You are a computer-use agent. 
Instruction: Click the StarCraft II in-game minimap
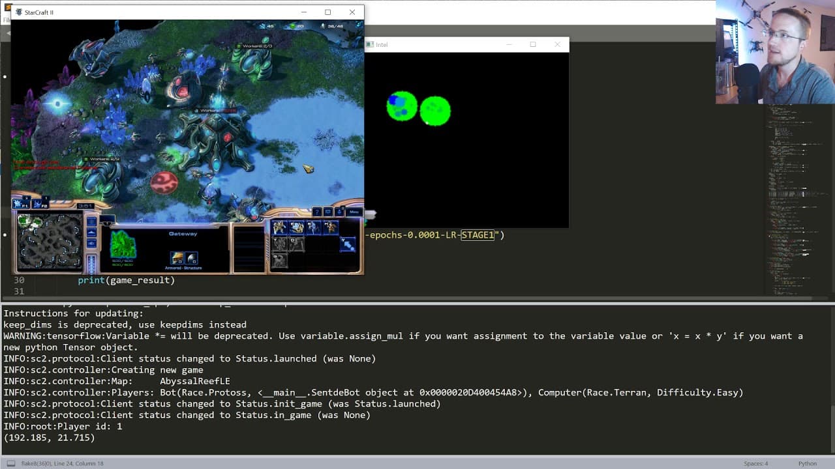[x=50, y=242]
